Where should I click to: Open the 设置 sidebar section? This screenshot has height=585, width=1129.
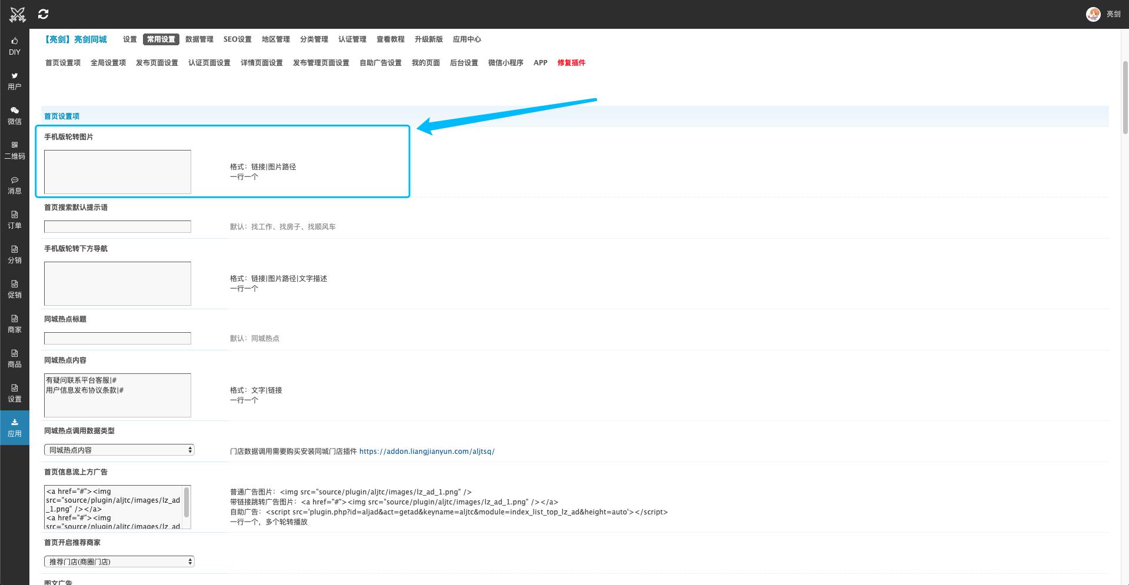(15, 393)
